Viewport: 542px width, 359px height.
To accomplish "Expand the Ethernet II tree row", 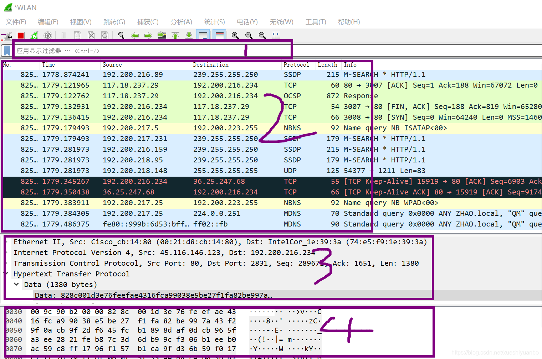I will click(x=6, y=242).
